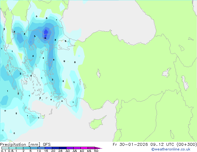The height and width of the screenshot is (152, 197).
Task: Click the legend tick label '30'
Action: coord(67,151)
